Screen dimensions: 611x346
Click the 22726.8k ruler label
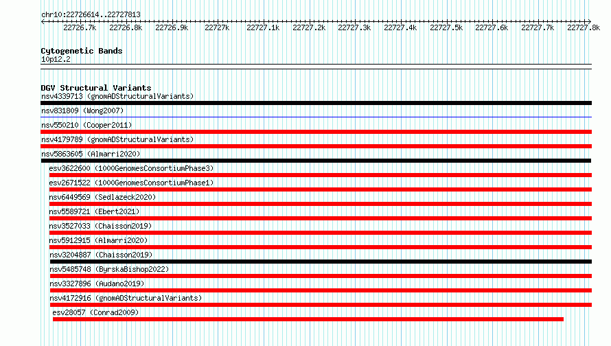click(x=126, y=27)
